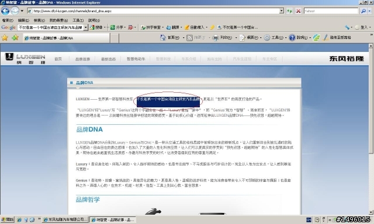Click the Favorites star icon
The width and height of the screenshot is (374, 224).
[x=5, y=37]
